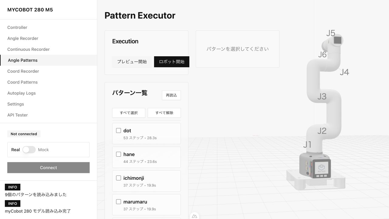The image size is (389, 219).
Task: Click the hane pattern name
Action: click(129, 154)
